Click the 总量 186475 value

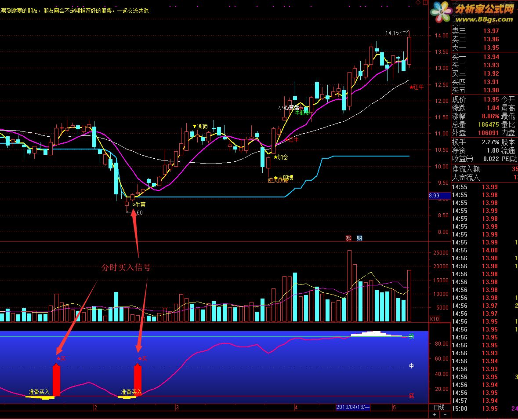(488, 125)
